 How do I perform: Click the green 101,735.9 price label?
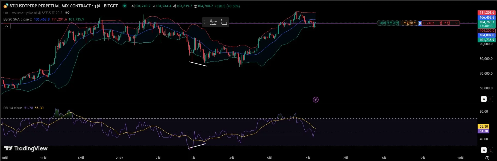(x=487, y=40)
